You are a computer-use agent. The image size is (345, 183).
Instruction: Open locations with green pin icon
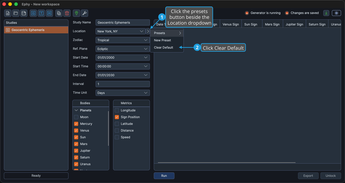pos(76,13)
